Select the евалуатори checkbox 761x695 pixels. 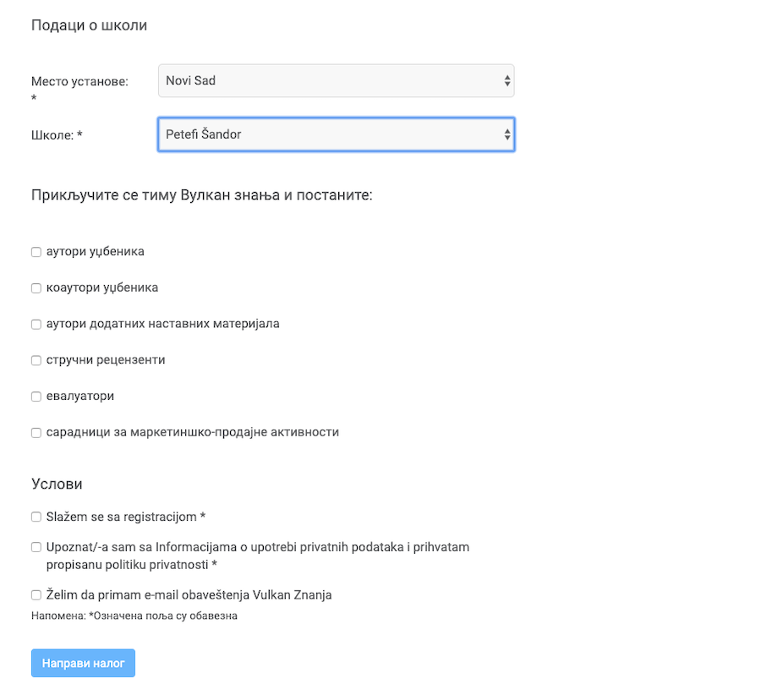pyautogui.click(x=36, y=397)
